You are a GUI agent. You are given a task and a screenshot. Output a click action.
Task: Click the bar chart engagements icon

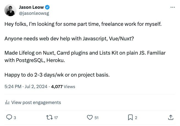(7, 102)
